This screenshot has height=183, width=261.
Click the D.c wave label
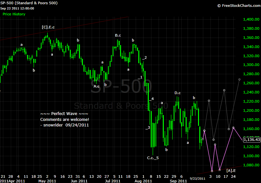point(177,93)
